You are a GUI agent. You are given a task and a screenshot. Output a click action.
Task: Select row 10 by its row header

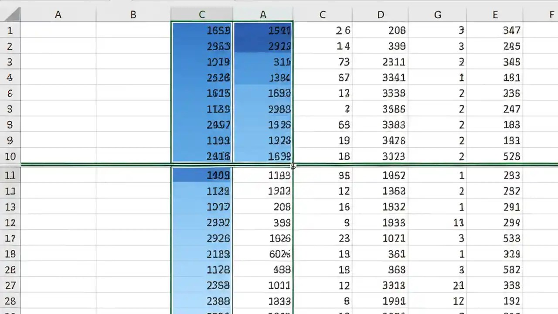point(10,157)
